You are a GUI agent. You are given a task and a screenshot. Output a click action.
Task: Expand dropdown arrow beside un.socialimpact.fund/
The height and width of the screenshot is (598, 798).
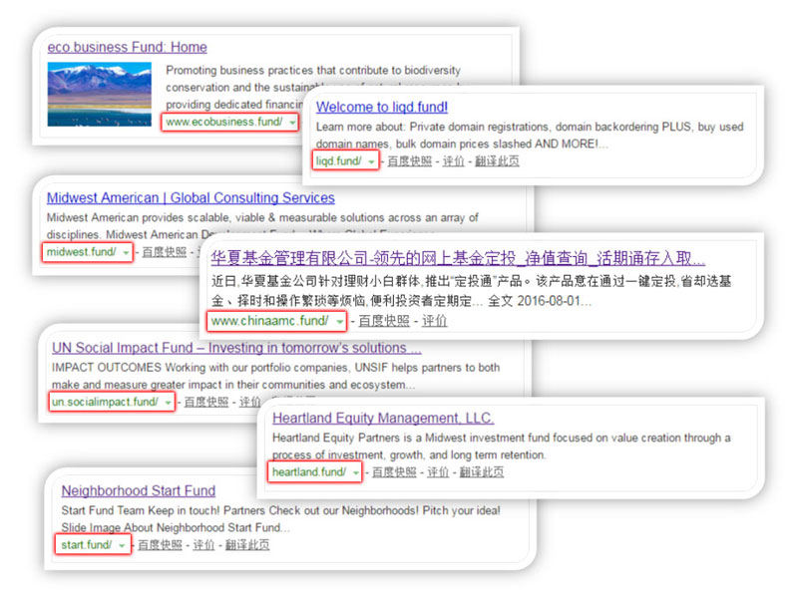168,403
